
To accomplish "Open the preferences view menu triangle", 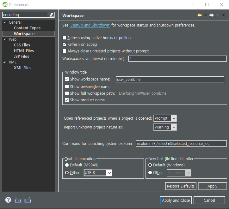I will point(223,15).
